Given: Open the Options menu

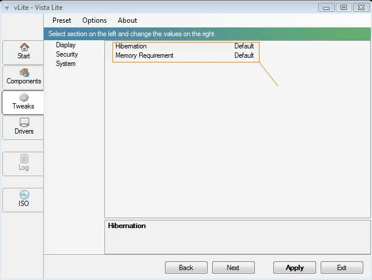Looking at the screenshot, I should pyautogui.click(x=94, y=20).
